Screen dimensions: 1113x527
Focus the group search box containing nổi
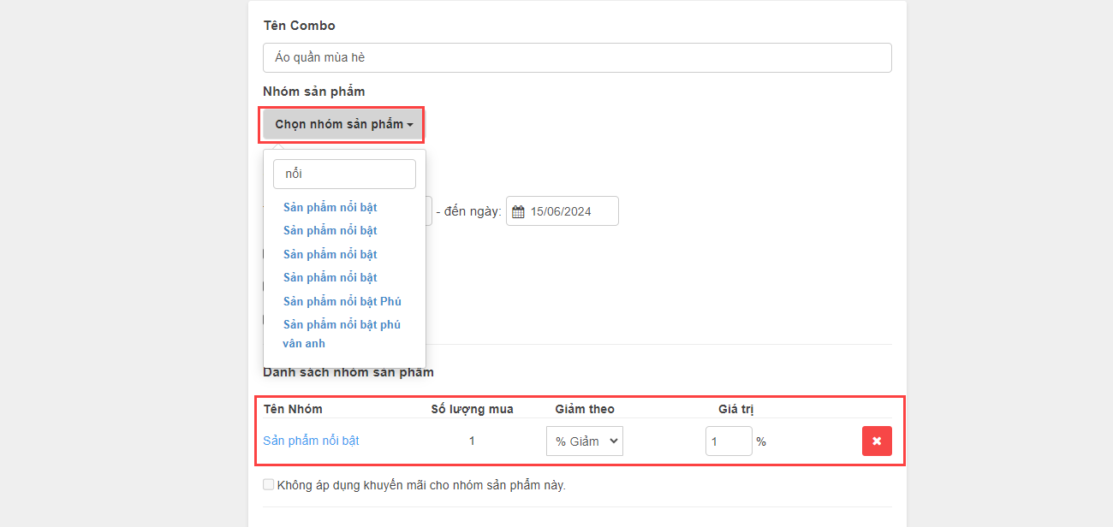[x=344, y=174]
